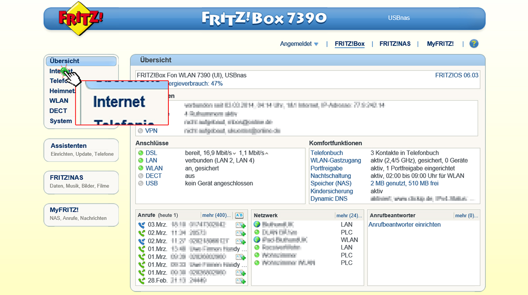Click 'aktiv, 1 Portfreigabe eingerichtet' text

[x=413, y=168]
